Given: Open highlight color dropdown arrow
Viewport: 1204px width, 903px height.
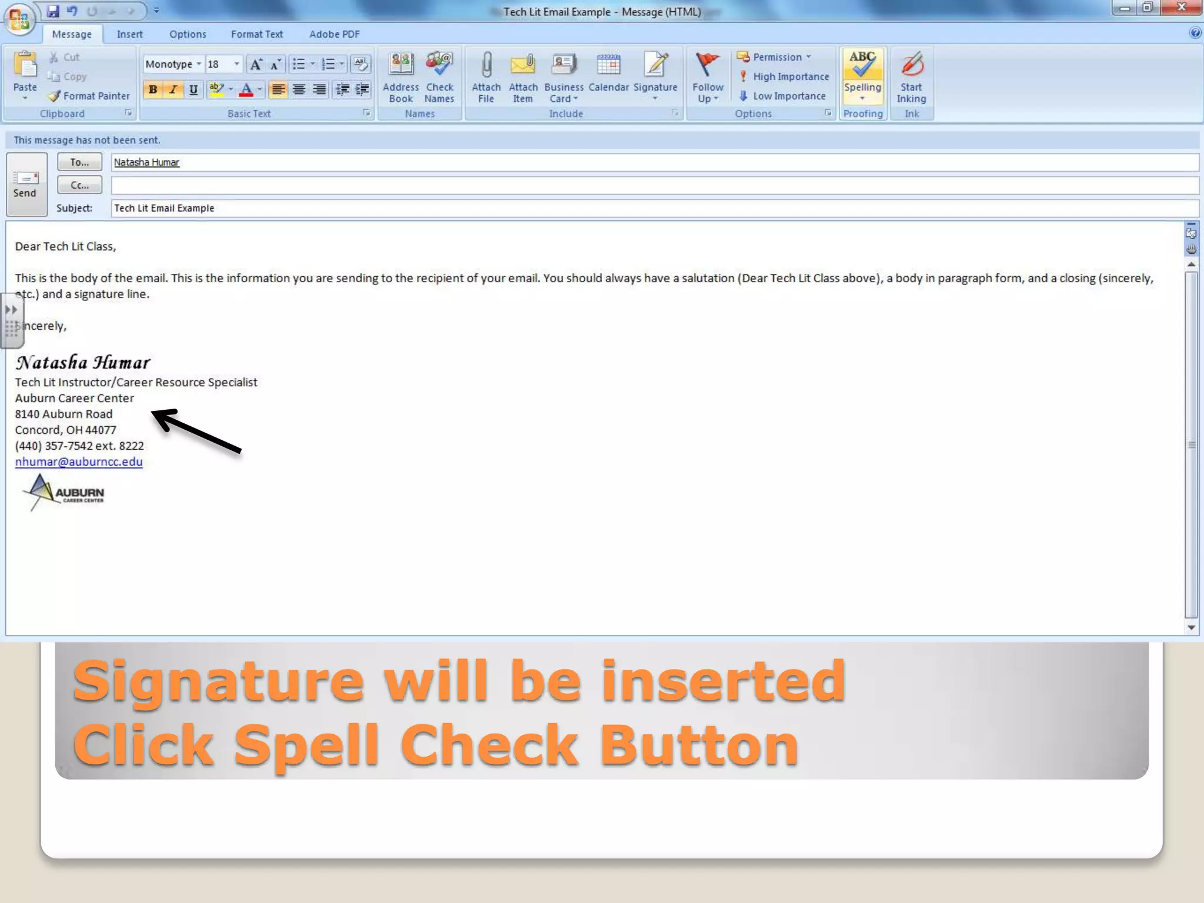Looking at the screenshot, I should coord(230,89).
